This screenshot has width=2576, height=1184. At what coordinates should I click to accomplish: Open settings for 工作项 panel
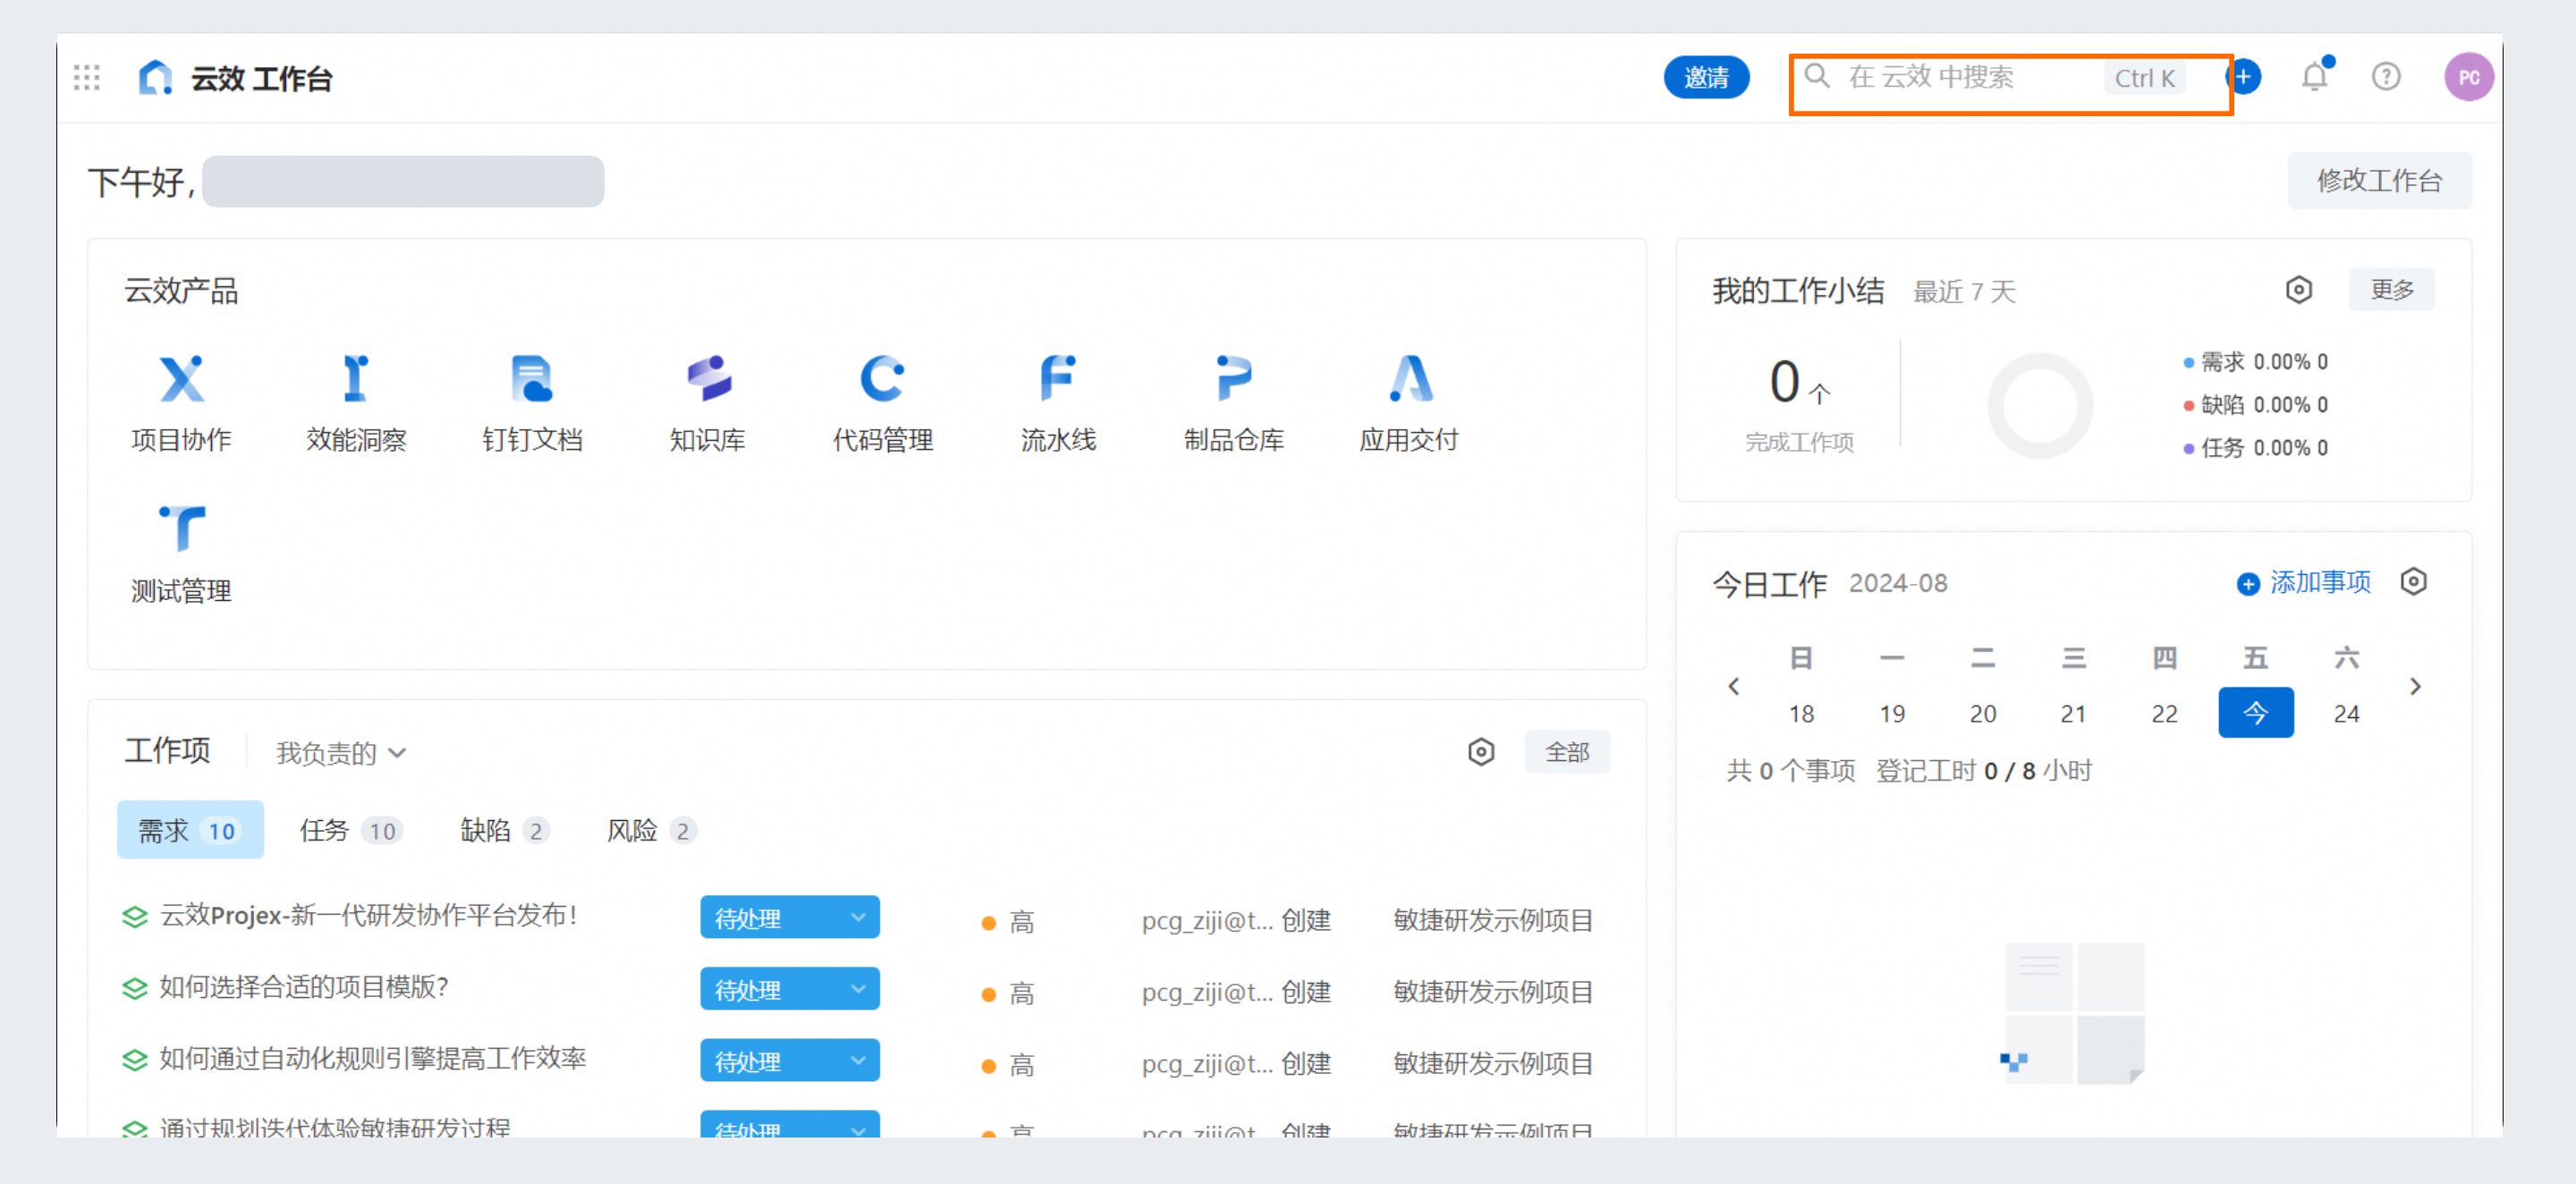[x=1481, y=752]
